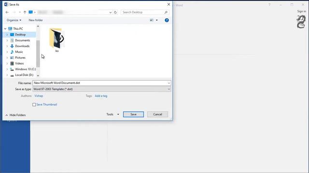309x173 pixels.
Task: Click navigation pane scroll up arrow
Action: coord(38,26)
